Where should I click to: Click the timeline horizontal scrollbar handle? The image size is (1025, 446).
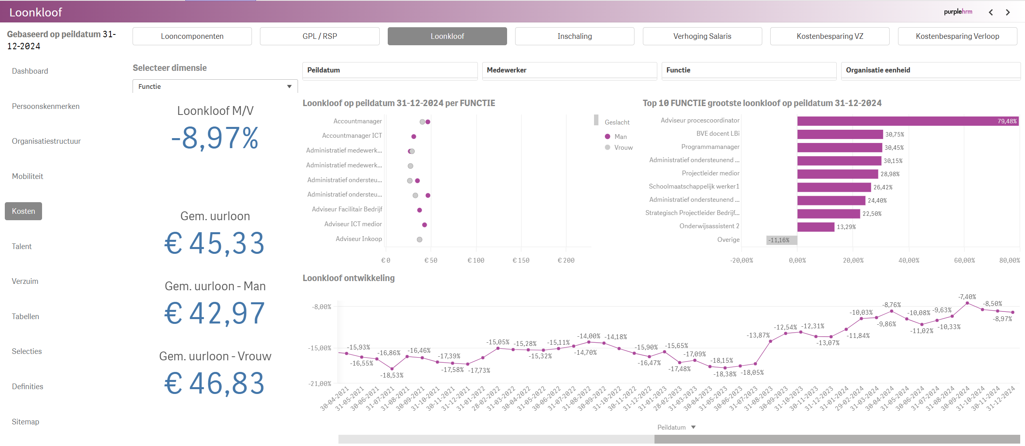click(x=836, y=439)
